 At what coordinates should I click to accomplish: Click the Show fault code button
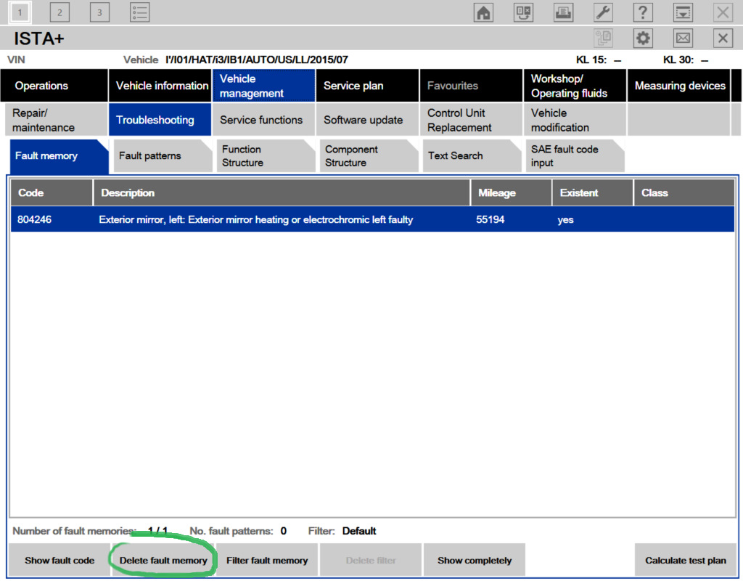coord(59,561)
